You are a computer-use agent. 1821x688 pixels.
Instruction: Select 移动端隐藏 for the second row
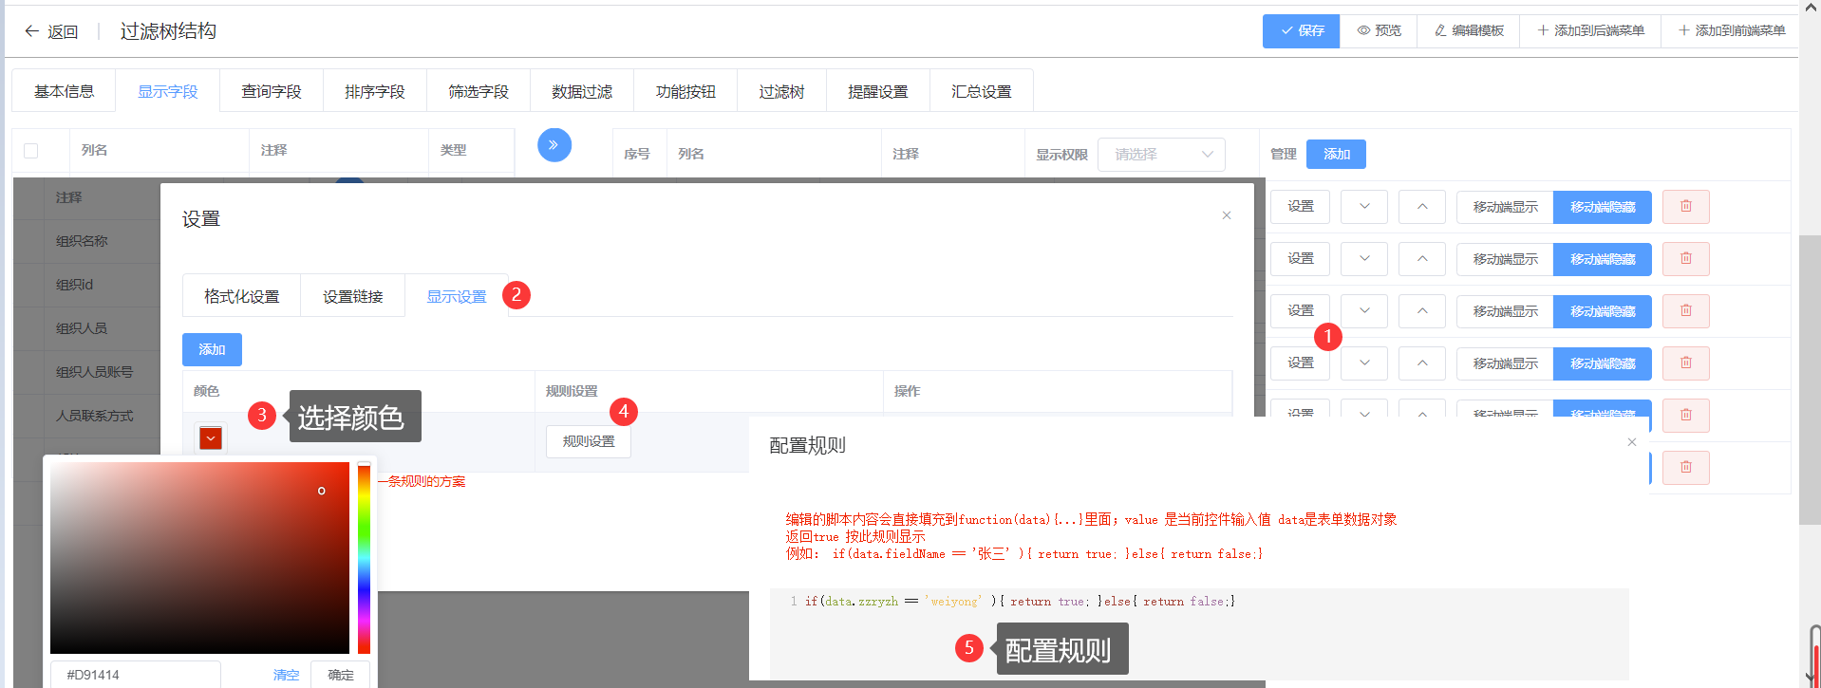coord(1602,259)
